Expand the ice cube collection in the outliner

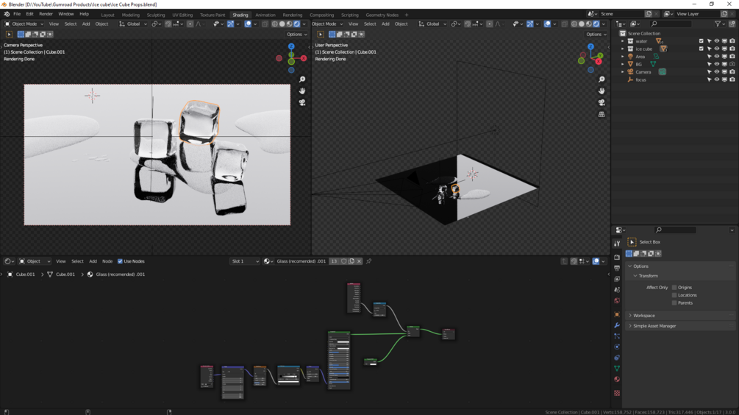[623, 49]
